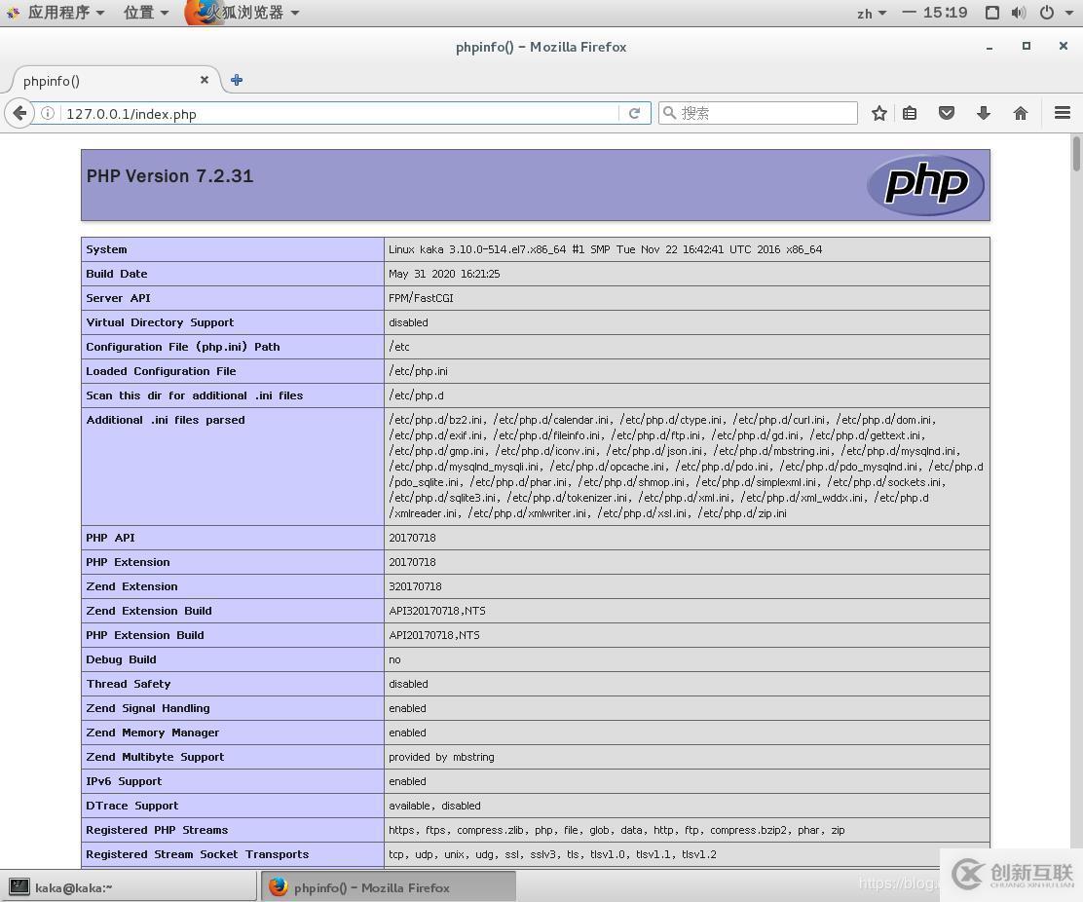Click the IPv6 Support label
The image size is (1083, 902).
tap(124, 781)
